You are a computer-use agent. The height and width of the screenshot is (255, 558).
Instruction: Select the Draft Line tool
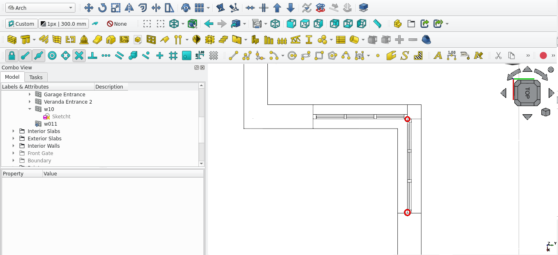tap(233, 55)
